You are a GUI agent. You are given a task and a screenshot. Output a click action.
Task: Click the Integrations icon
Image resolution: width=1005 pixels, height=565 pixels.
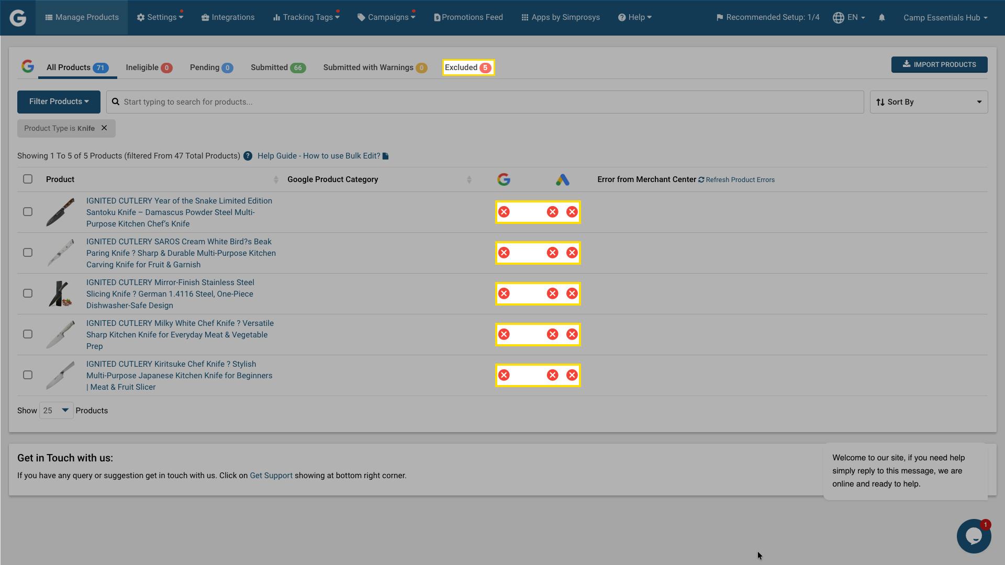pyautogui.click(x=204, y=17)
